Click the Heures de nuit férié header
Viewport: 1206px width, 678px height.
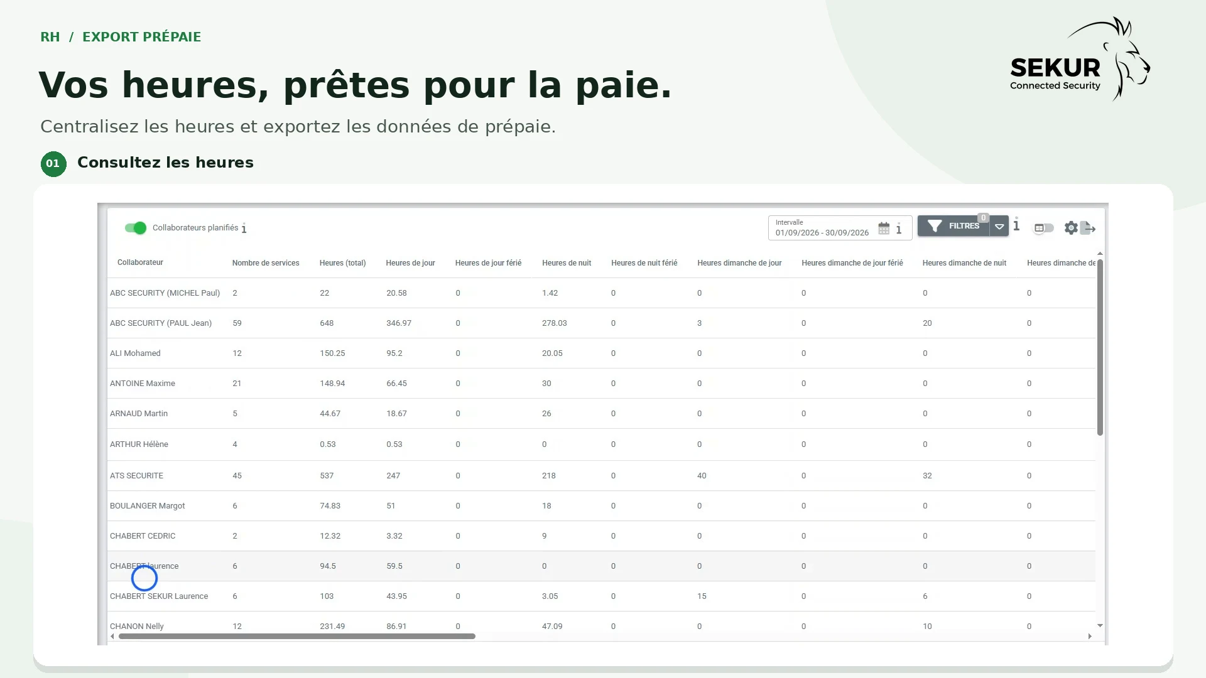[x=644, y=263]
